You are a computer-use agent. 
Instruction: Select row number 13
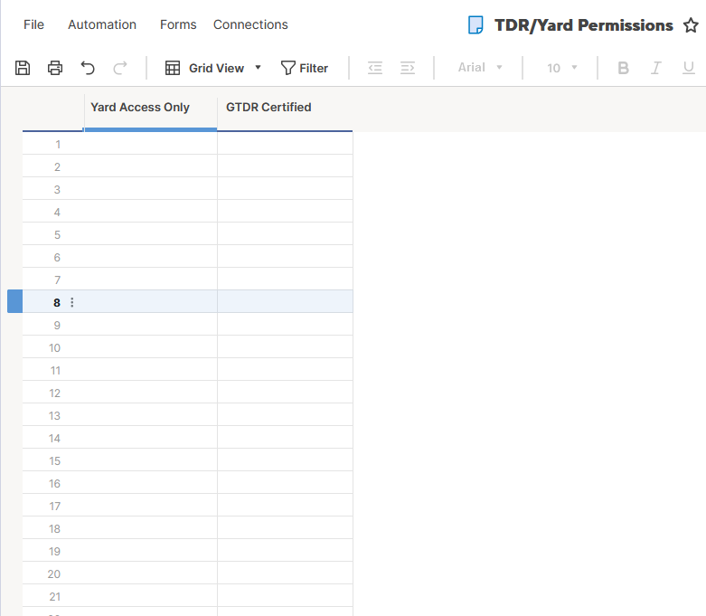pyautogui.click(x=54, y=415)
